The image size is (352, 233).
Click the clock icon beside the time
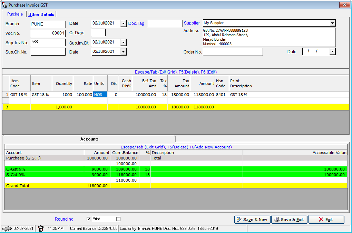point(41,229)
